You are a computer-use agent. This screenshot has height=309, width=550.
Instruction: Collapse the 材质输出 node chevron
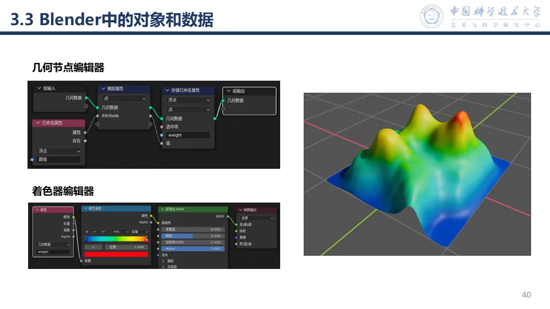pyautogui.click(x=241, y=210)
